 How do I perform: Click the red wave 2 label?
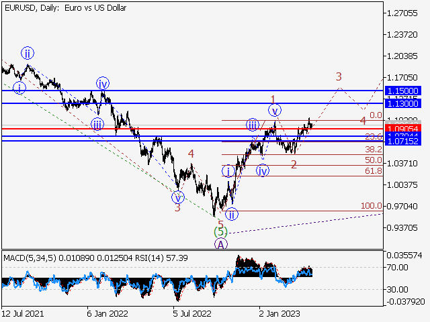click(x=294, y=164)
